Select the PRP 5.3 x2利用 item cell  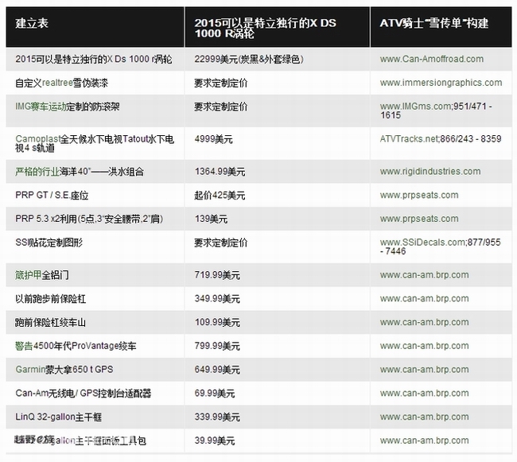[x=95, y=219]
